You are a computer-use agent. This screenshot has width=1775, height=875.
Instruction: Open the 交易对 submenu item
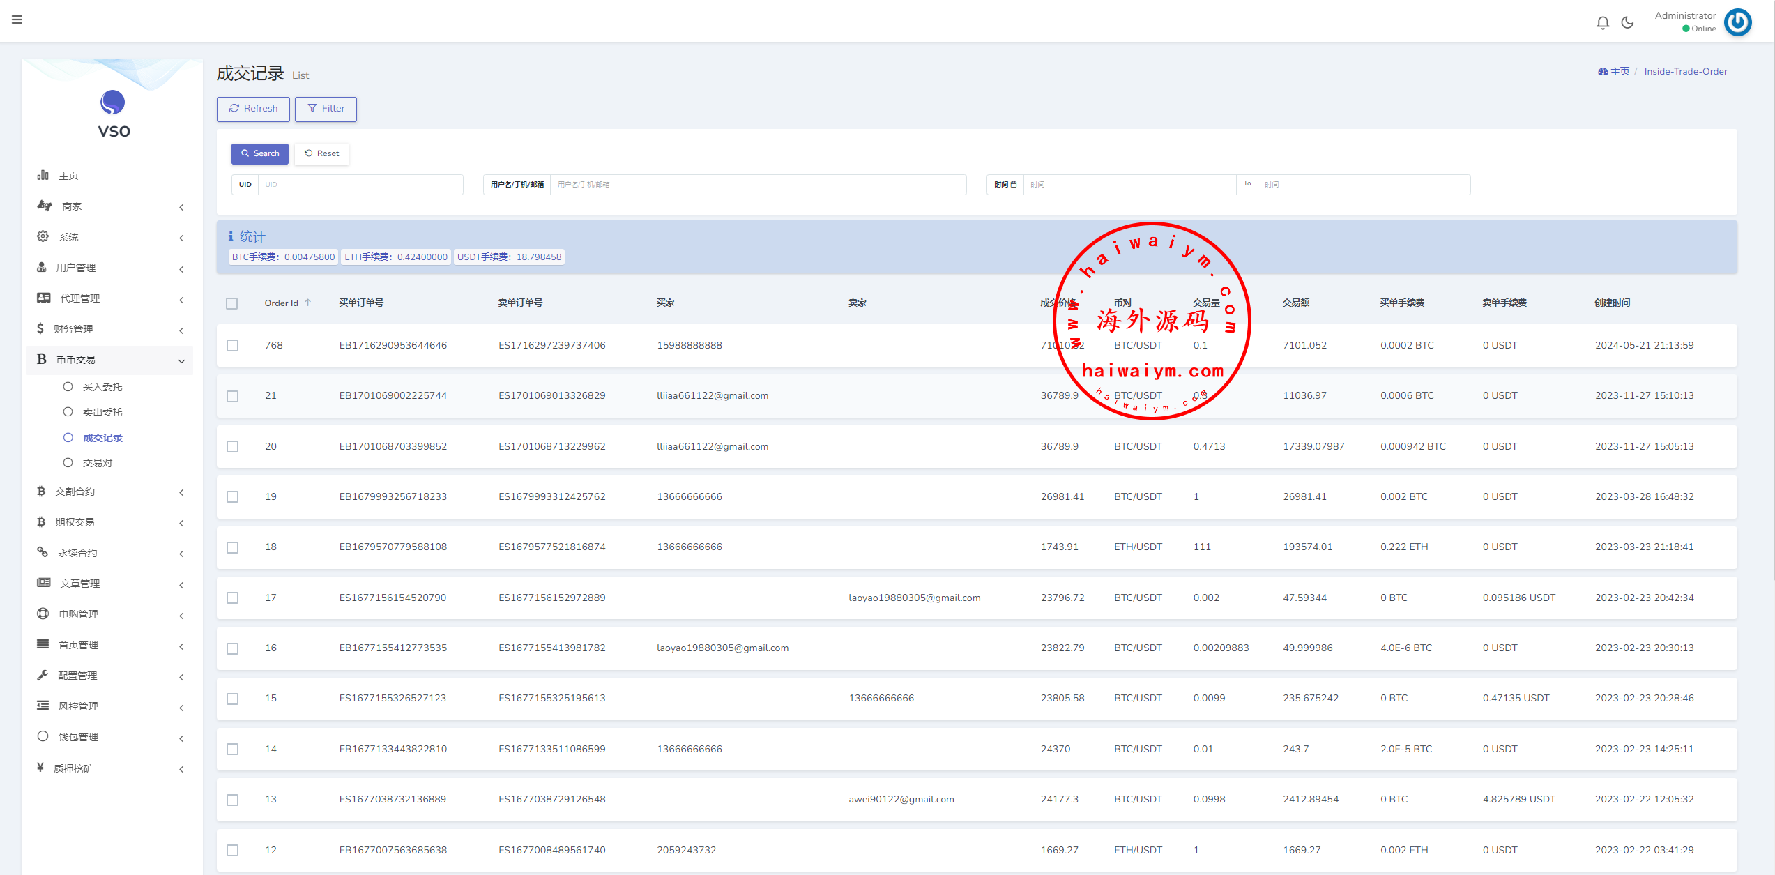click(x=98, y=463)
